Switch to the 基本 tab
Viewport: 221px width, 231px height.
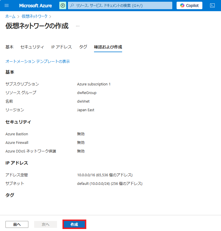(x=9, y=47)
